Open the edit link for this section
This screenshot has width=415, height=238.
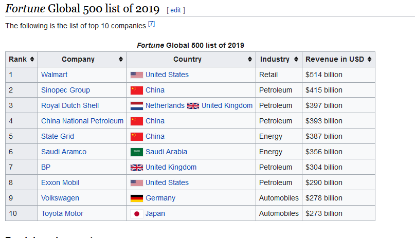175,10
